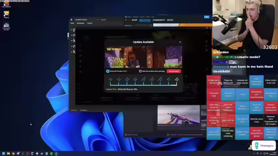Click the rifle skin thumbnail in Steam

pos(179,114)
